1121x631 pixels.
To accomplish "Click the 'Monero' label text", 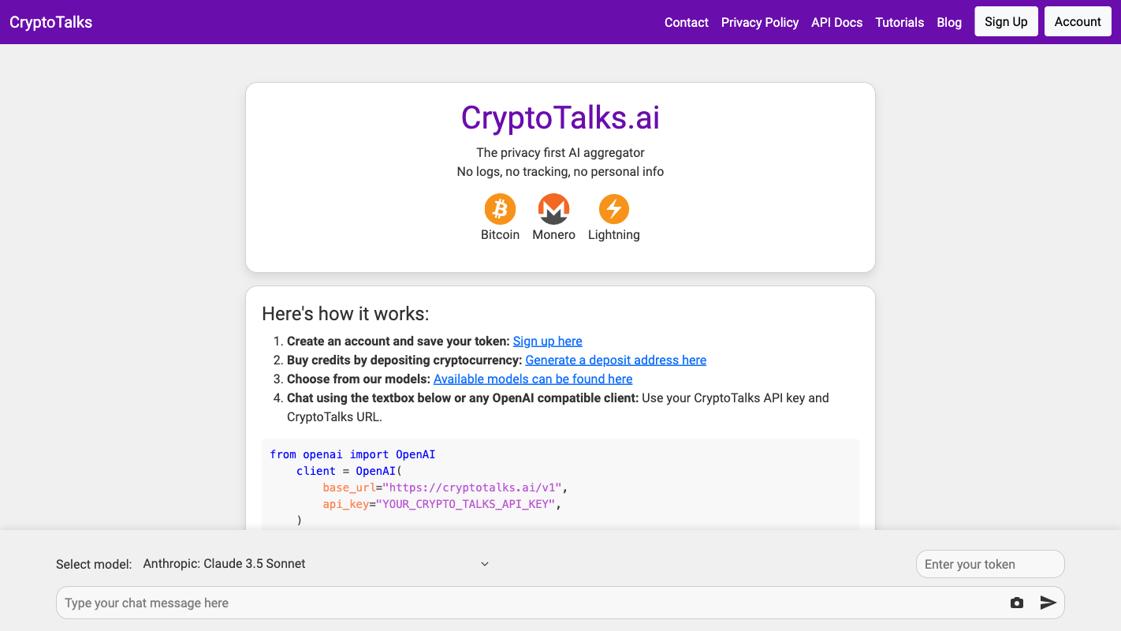I will (554, 234).
